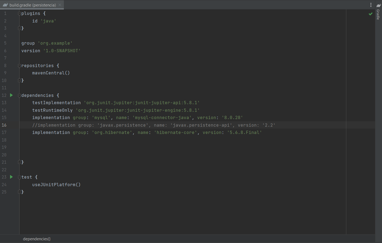Fold at test block closing brace
The height and width of the screenshot is (243, 382).
[x=19, y=192]
